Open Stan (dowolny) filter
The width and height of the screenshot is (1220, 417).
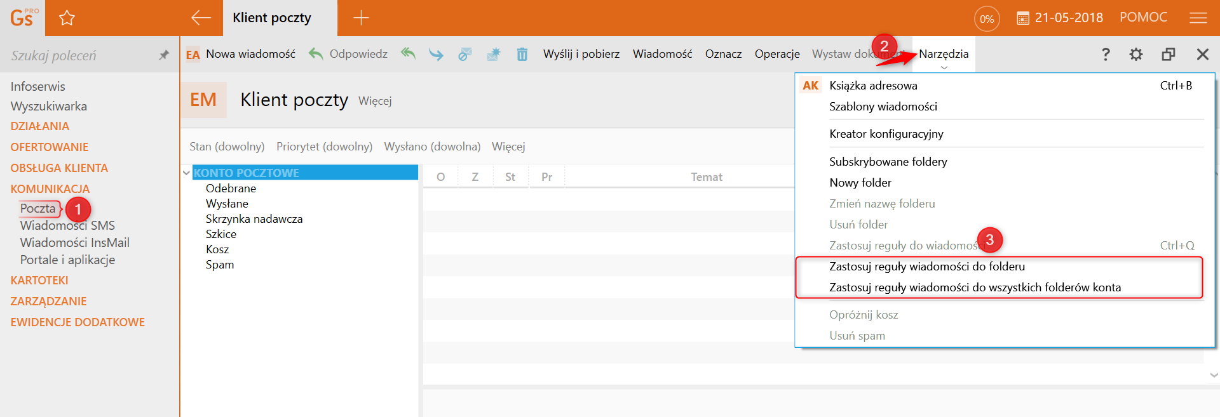[x=227, y=147]
